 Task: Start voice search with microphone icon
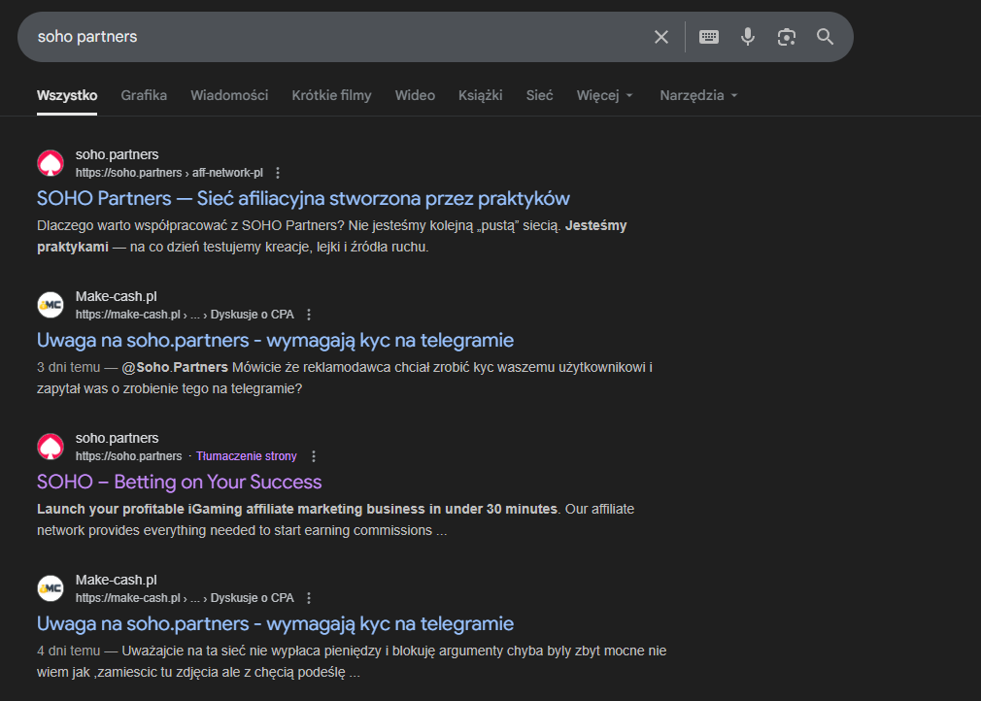click(x=747, y=37)
